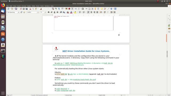Export directly as PDF

point(21,9)
